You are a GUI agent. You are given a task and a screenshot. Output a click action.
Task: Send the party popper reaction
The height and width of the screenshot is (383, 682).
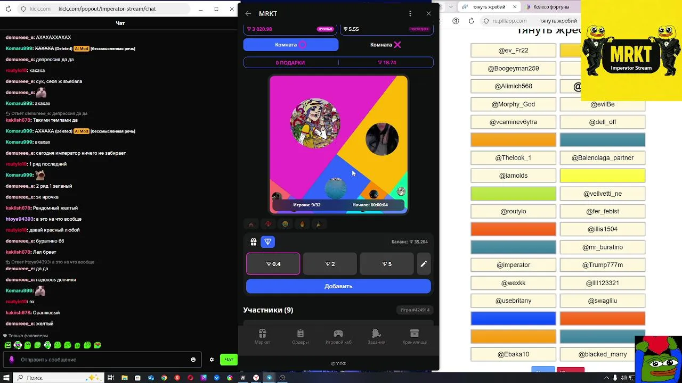(319, 224)
